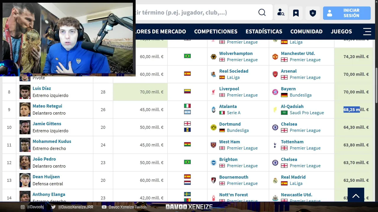This screenshot has height=212, width=378.
Task: Open the COMUNIDAD menu
Action: [x=307, y=32]
